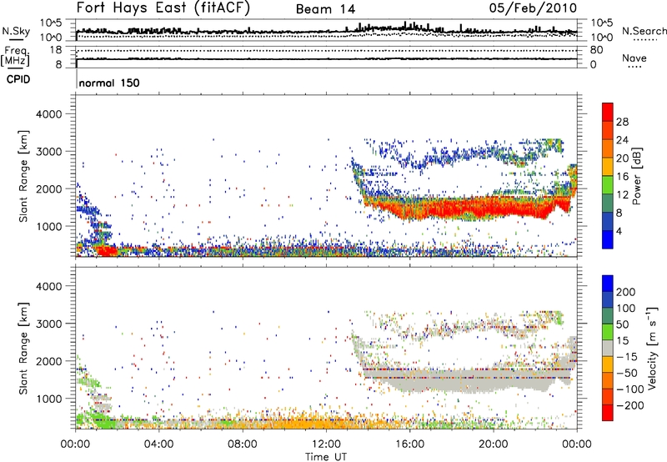Click the 'Beam 14' label
Image resolution: width=667 pixels, height=462 pixels.
325,9
